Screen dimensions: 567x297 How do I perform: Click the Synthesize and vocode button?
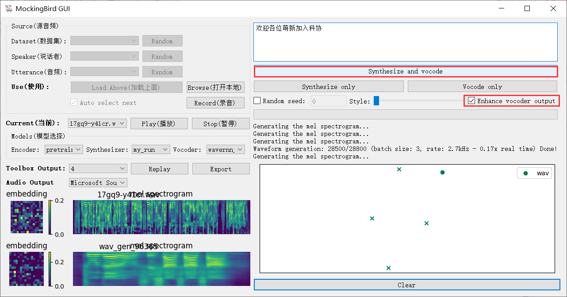pos(405,71)
